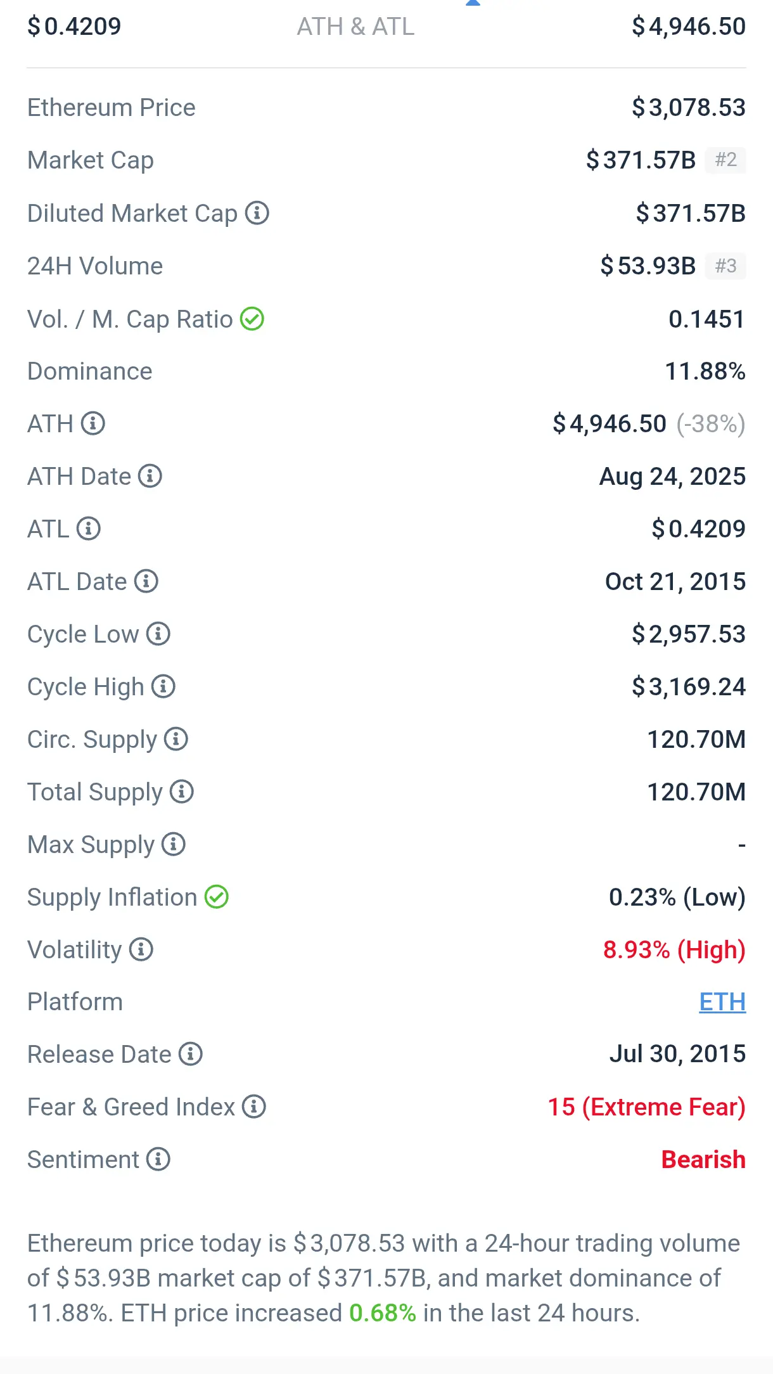The width and height of the screenshot is (773, 1374).
Task: Tap the #2 market cap rank badge
Action: pos(726,160)
